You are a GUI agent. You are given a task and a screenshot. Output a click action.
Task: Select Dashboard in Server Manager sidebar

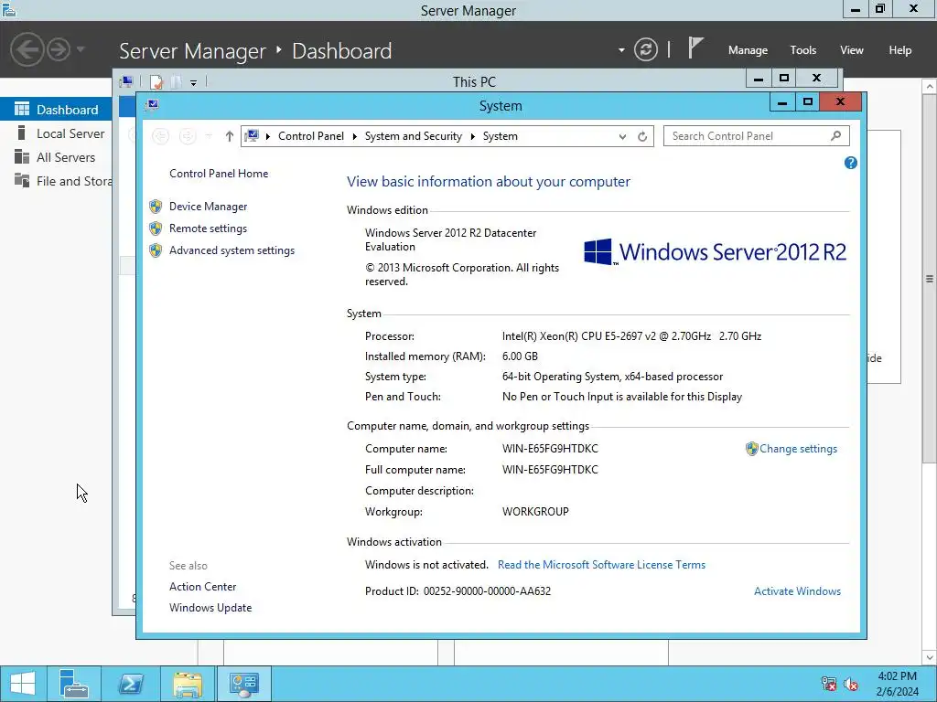coord(56,110)
